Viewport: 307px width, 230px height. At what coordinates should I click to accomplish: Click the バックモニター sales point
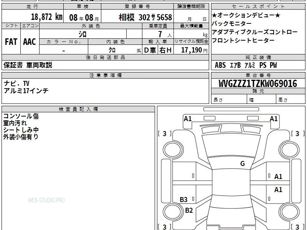pos(231,23)
